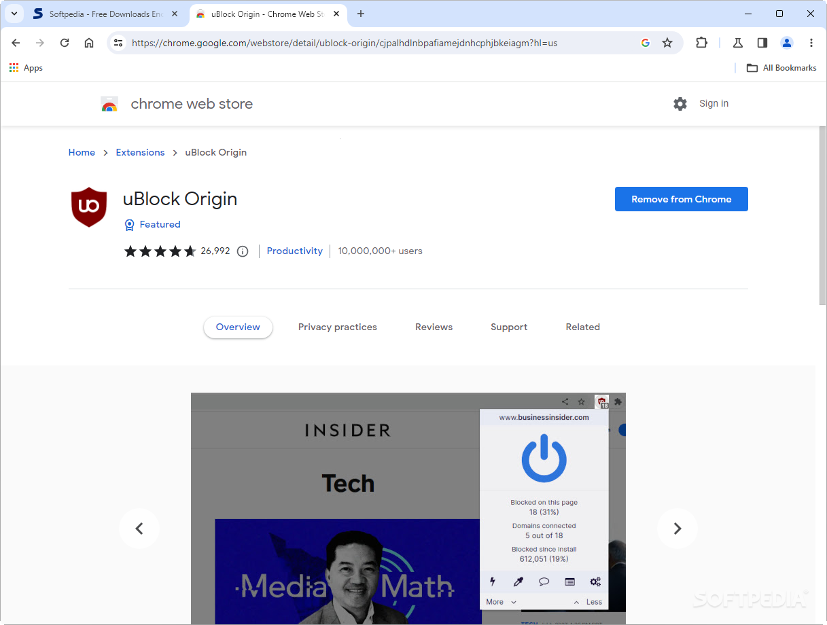The image size is (827, 625).
Task: Open the Apps shortcut in bookmarks bar
Action: [x=26, y=68]
